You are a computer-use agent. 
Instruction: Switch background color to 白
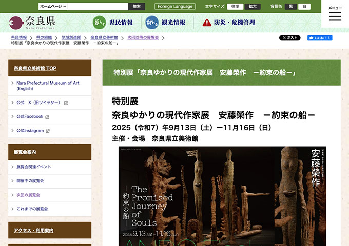coord(304,7)
